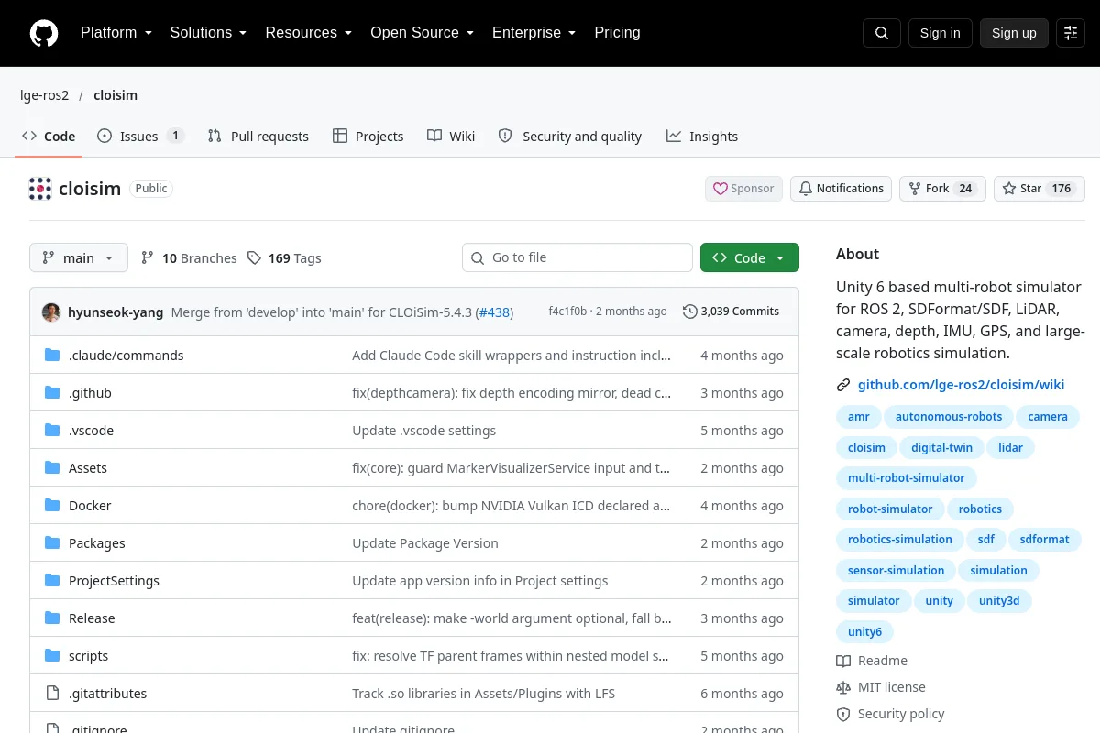Switch to the Issues tab
This screenshot has height=733, width=1100.
(x=140, y=137)
